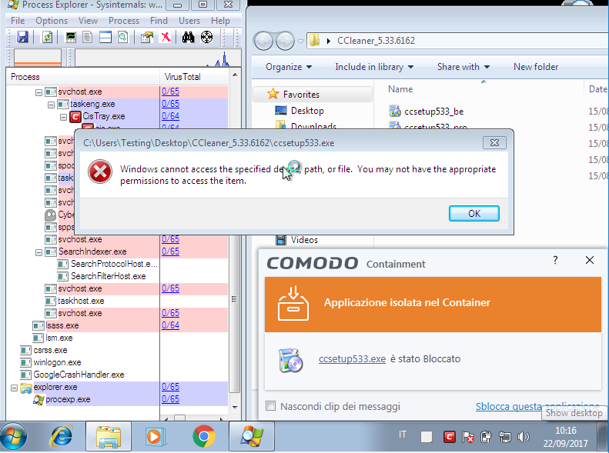This screenshot has height=453, width=609.
Task: Open the Options menu
Action: pyautogui.click(x=52, y=21)
